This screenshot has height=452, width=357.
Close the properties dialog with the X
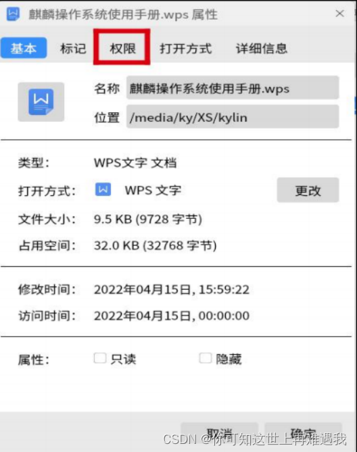click(x=339, y=14)
